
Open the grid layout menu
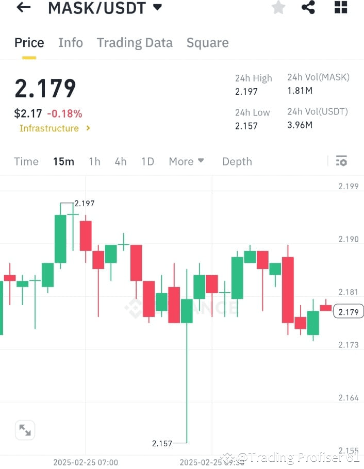(x=340, y=7)
